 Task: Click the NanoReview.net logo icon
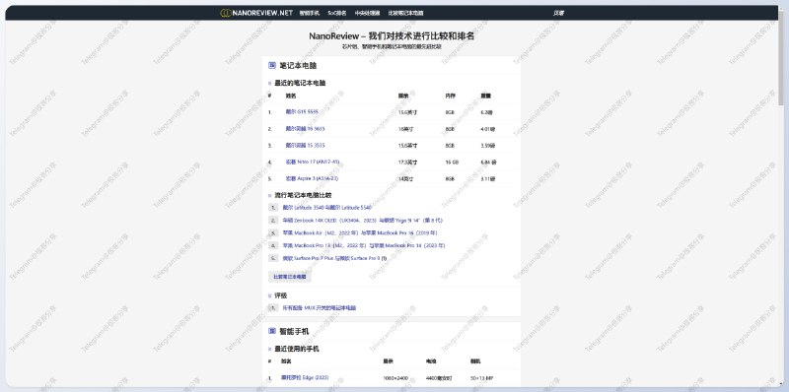pos(226,13)
